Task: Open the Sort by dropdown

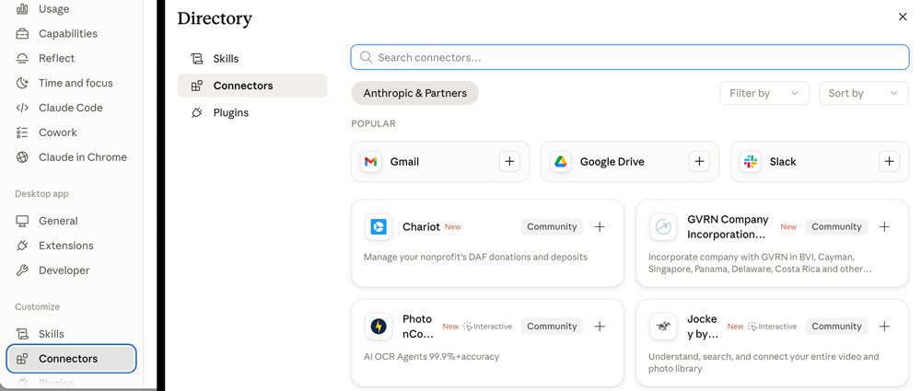Action: (x=864, y=93)
